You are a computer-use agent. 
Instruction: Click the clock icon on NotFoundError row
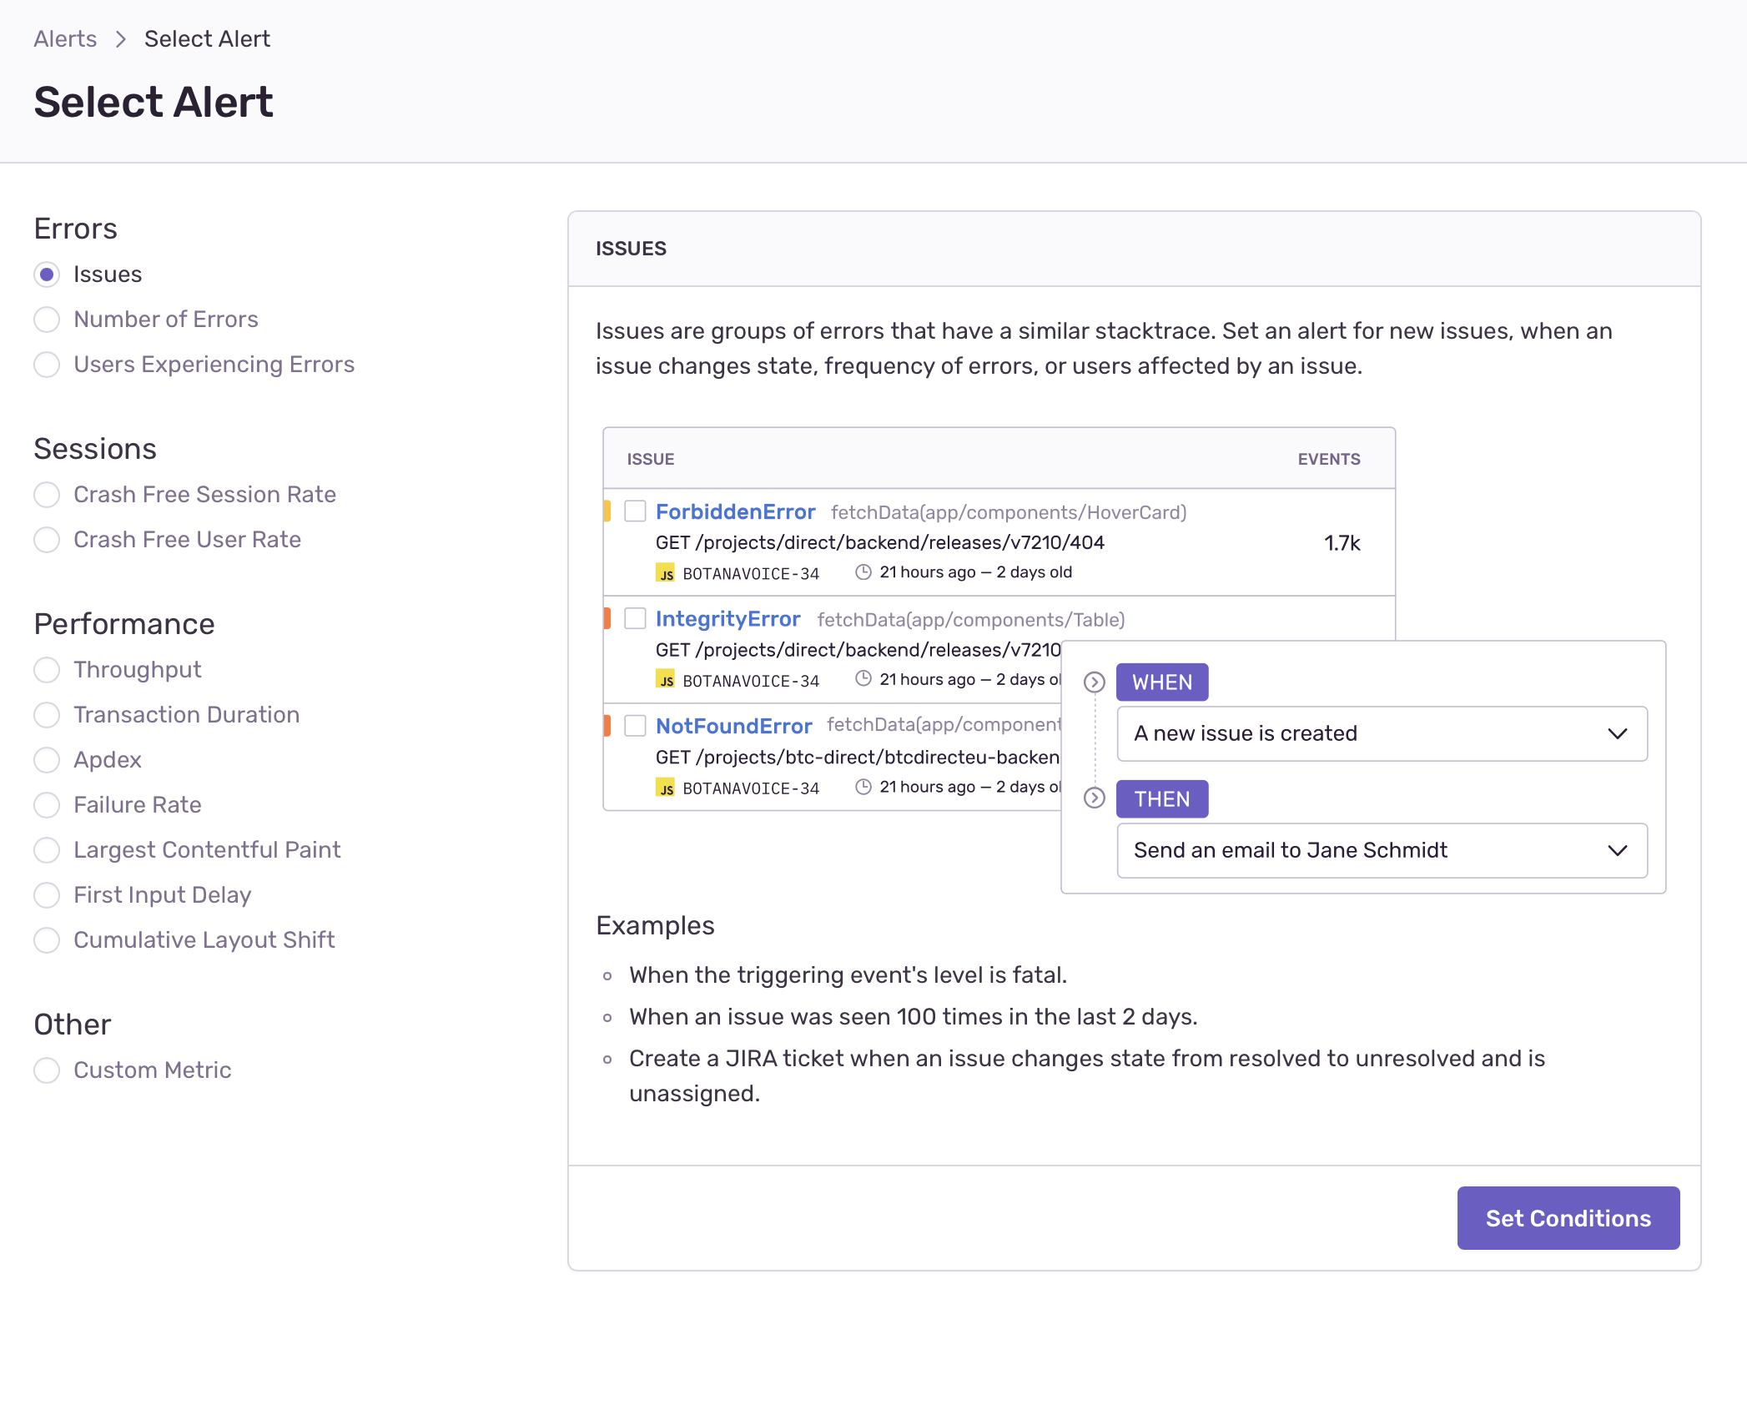point(863,786)
